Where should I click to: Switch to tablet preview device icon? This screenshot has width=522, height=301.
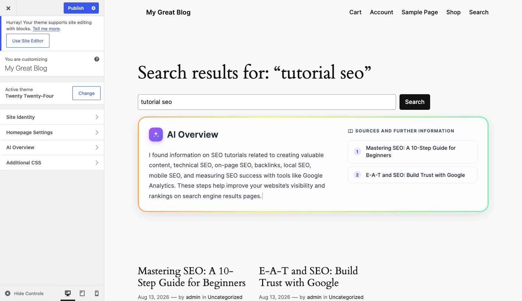click(x=82, y=293)
